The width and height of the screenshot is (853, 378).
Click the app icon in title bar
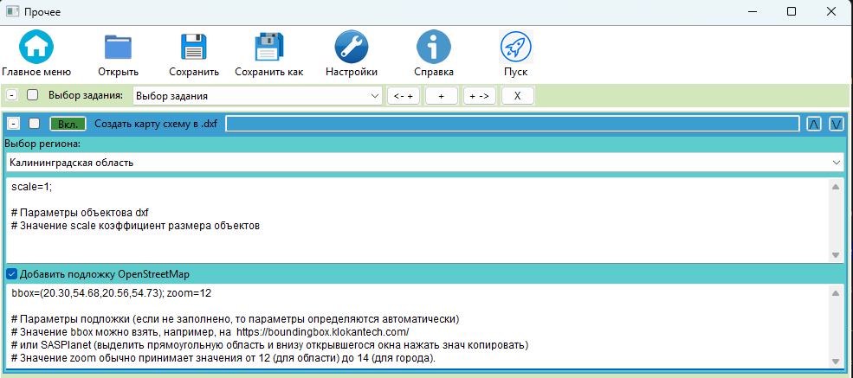point(12,11)
